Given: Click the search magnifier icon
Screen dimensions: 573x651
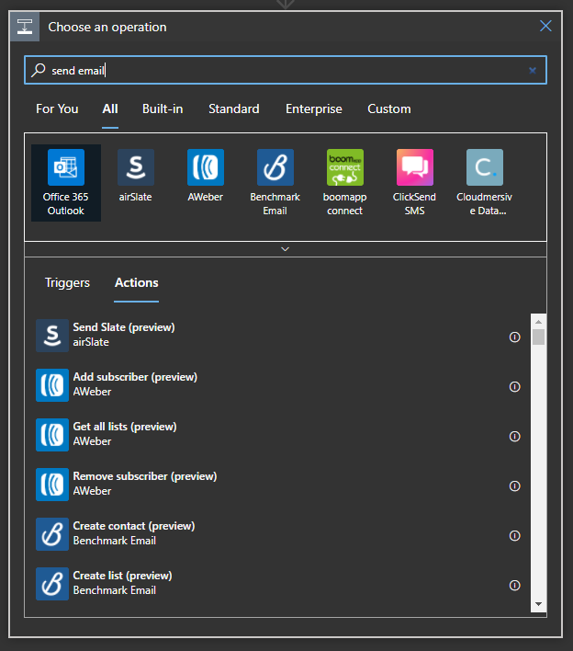Looking at the screenshot, I should 39,70.
